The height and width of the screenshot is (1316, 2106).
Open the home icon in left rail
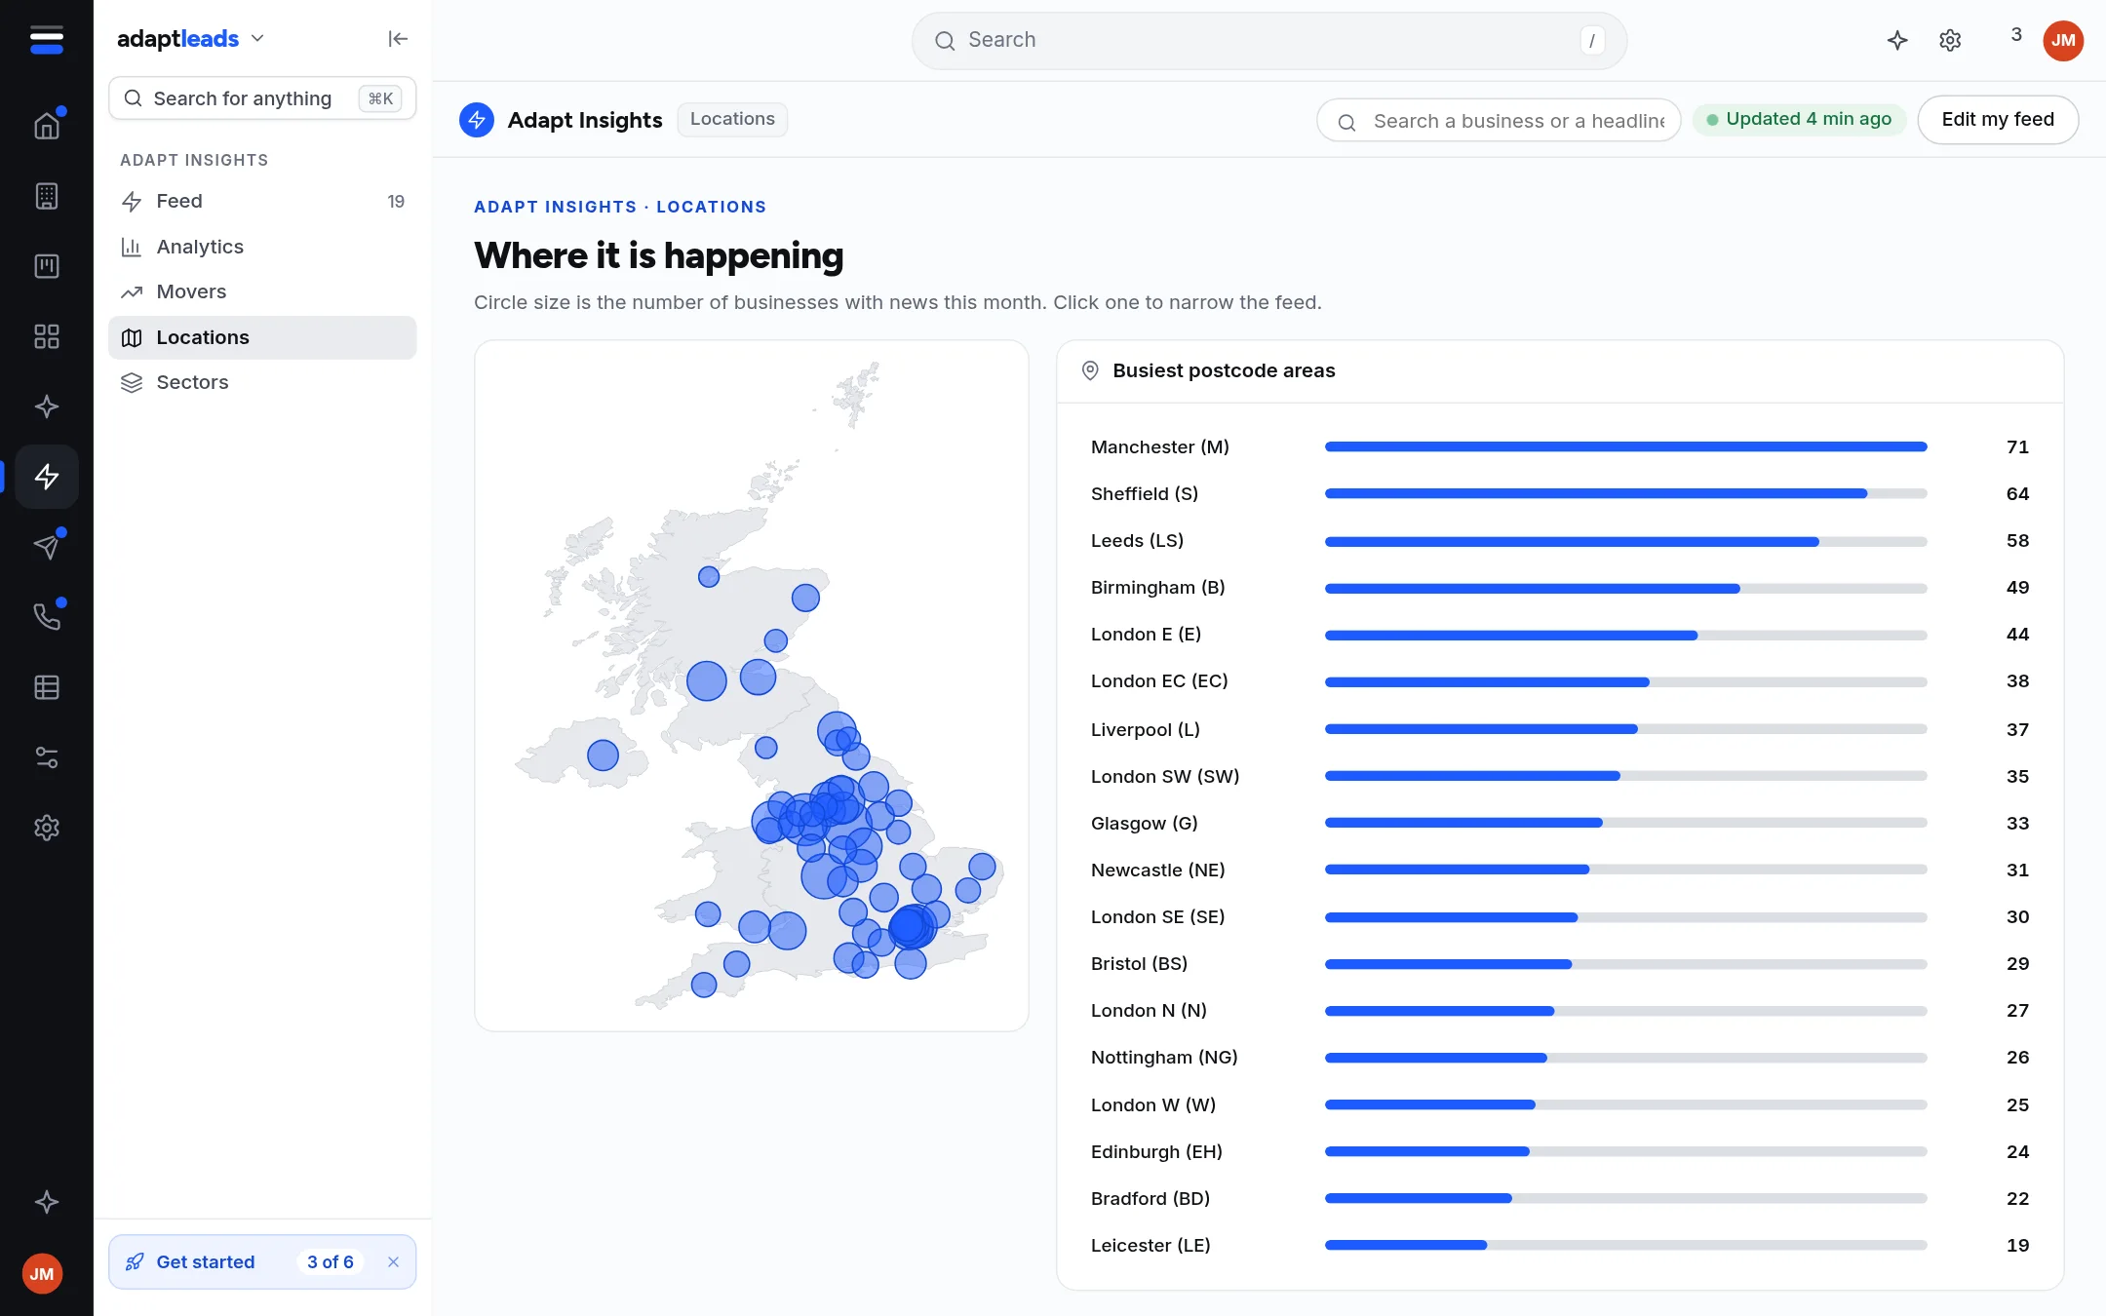pos(47,126)
